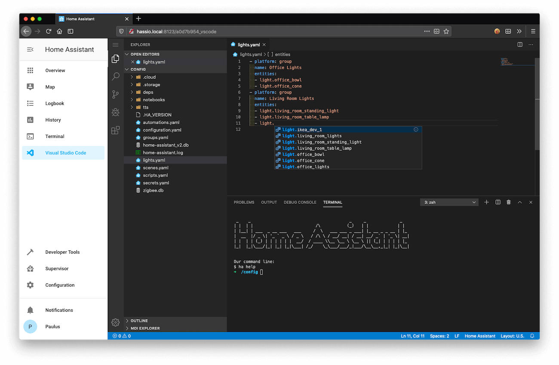Create a new terminal with the plus icon

coord(486,202)
